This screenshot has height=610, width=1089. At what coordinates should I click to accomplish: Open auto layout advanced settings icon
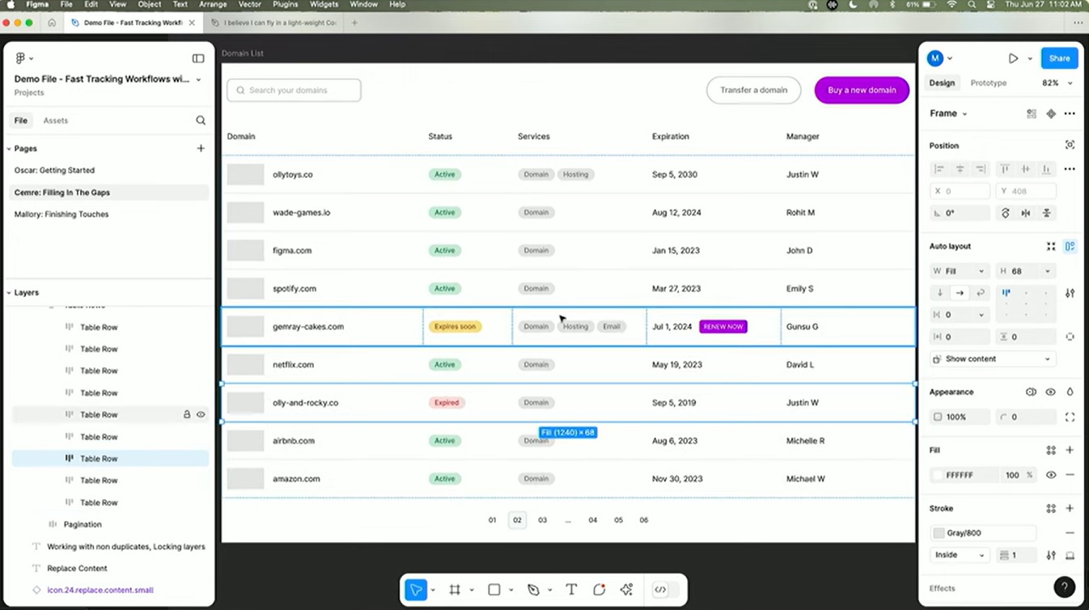1070,293
